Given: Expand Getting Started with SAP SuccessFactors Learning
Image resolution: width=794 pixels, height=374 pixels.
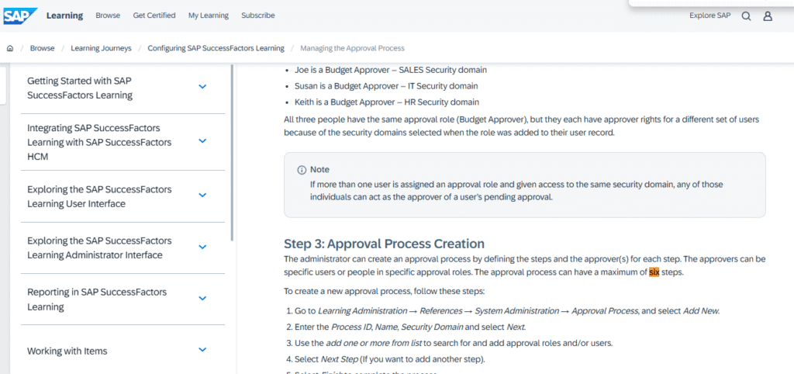Looking at the screenshot, I should (202, 87).
